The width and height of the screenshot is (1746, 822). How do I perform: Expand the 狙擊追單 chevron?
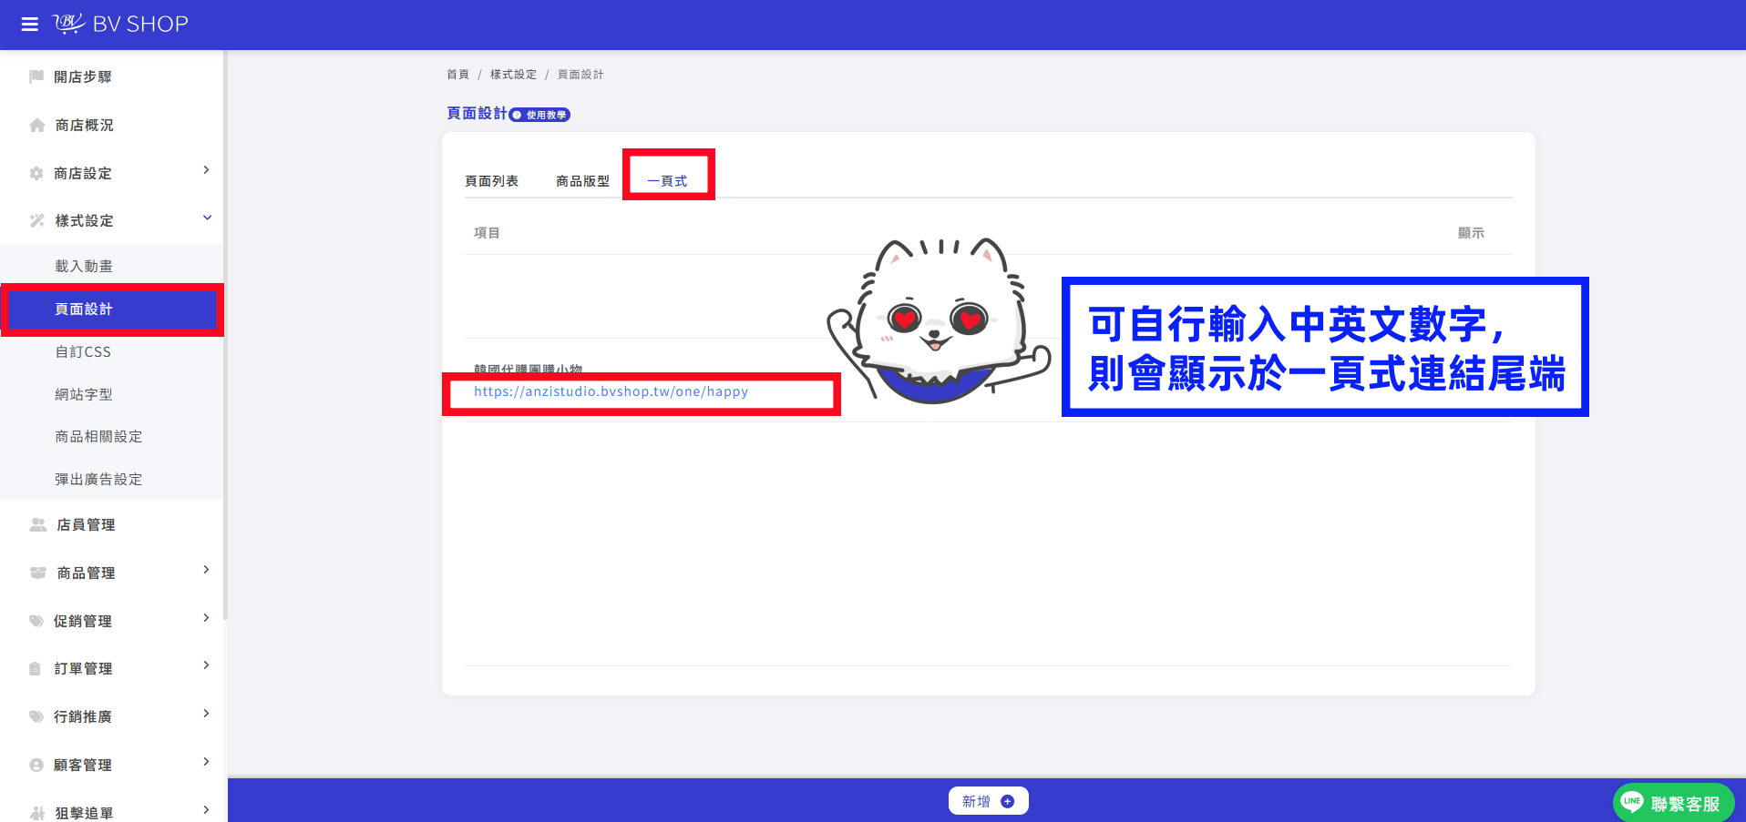pyautogui.click(x=207, y=810)
